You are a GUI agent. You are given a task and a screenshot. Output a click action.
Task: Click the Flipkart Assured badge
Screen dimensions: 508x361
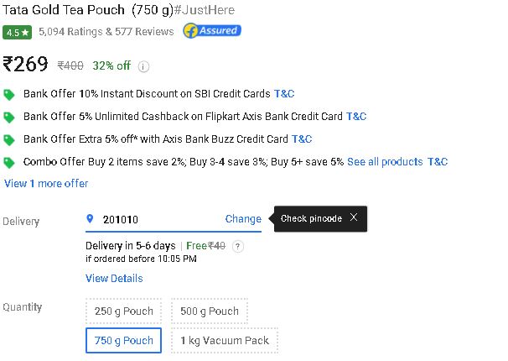(x=212, y=31)
